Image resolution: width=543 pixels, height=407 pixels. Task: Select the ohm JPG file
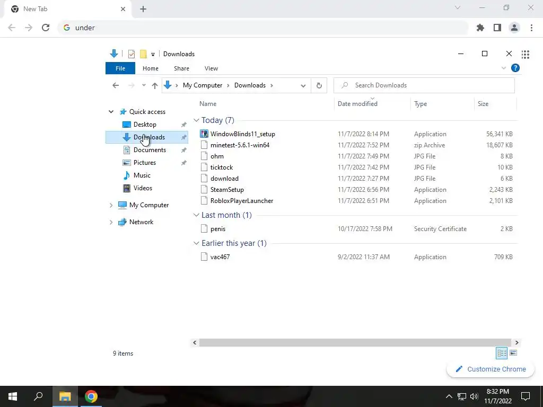(217, 156)
